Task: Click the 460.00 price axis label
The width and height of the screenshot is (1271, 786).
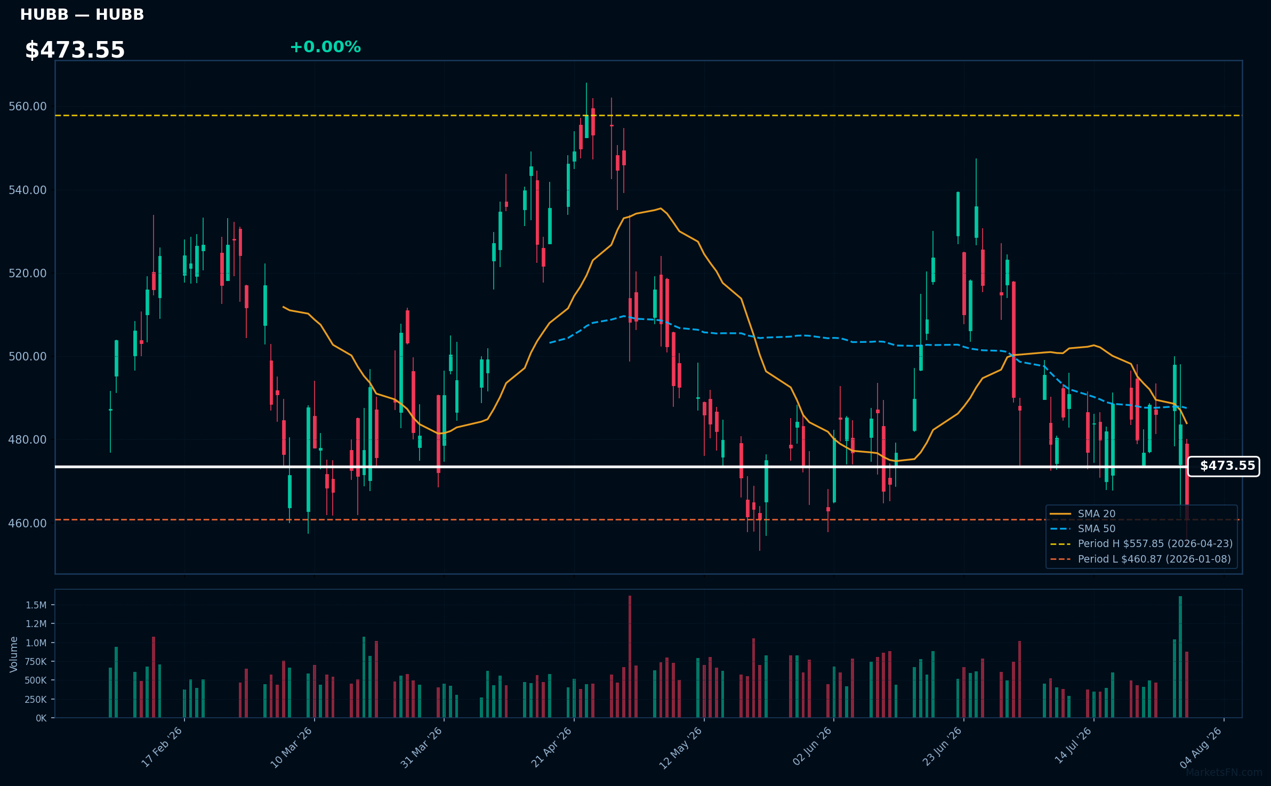Action: tap(28, 524)
